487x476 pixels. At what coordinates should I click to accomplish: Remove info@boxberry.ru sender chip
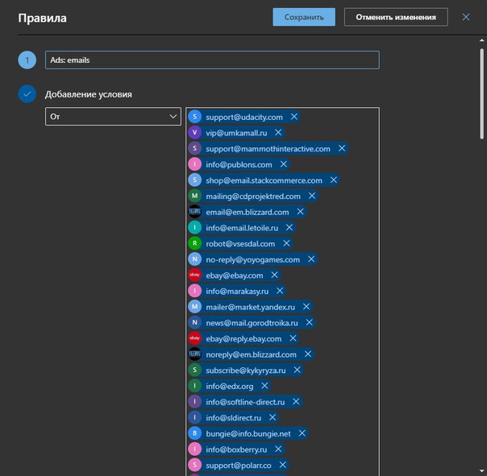pos(278,449)
